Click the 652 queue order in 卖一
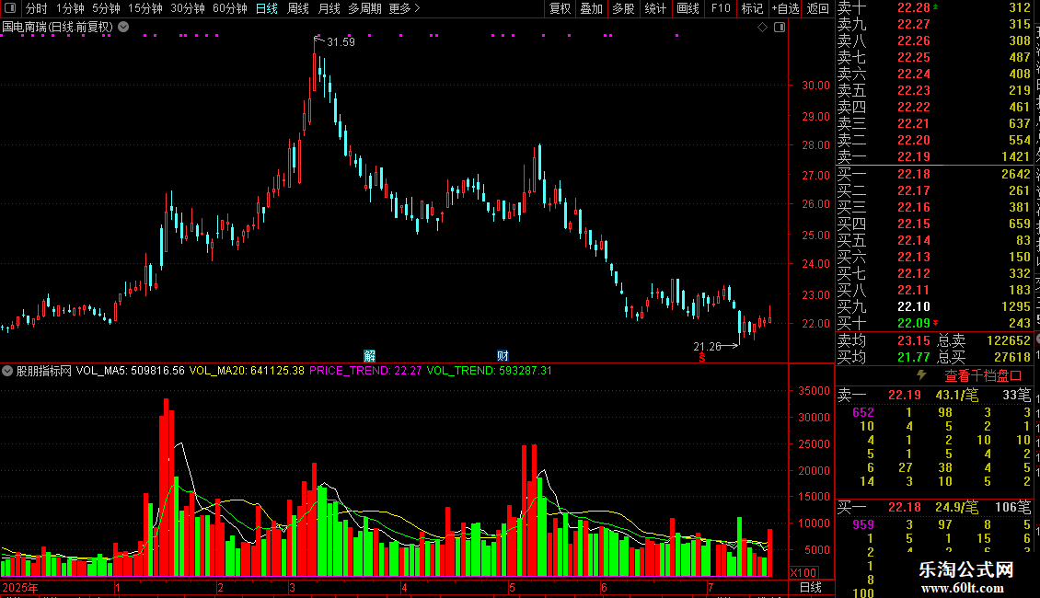The height and width of the screenshot is (598, 1040). coord(863,412)
